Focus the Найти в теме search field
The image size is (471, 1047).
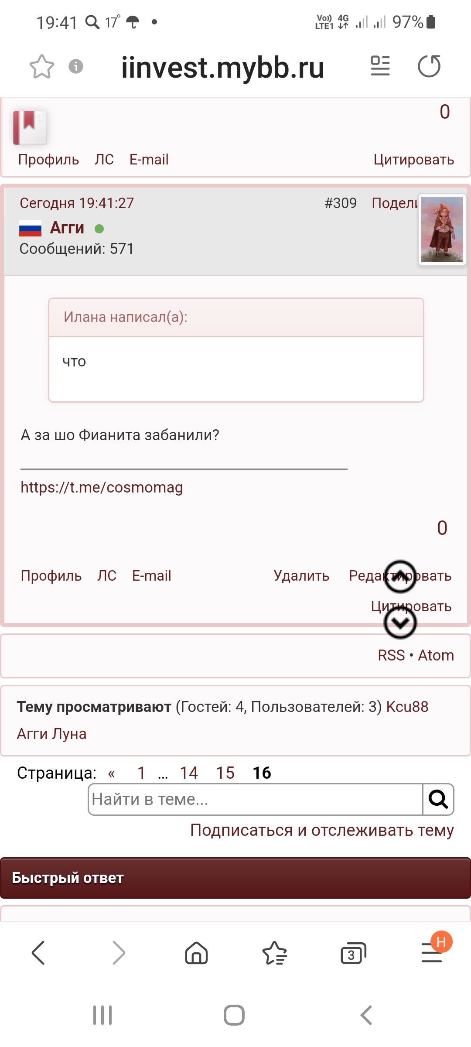256,799
